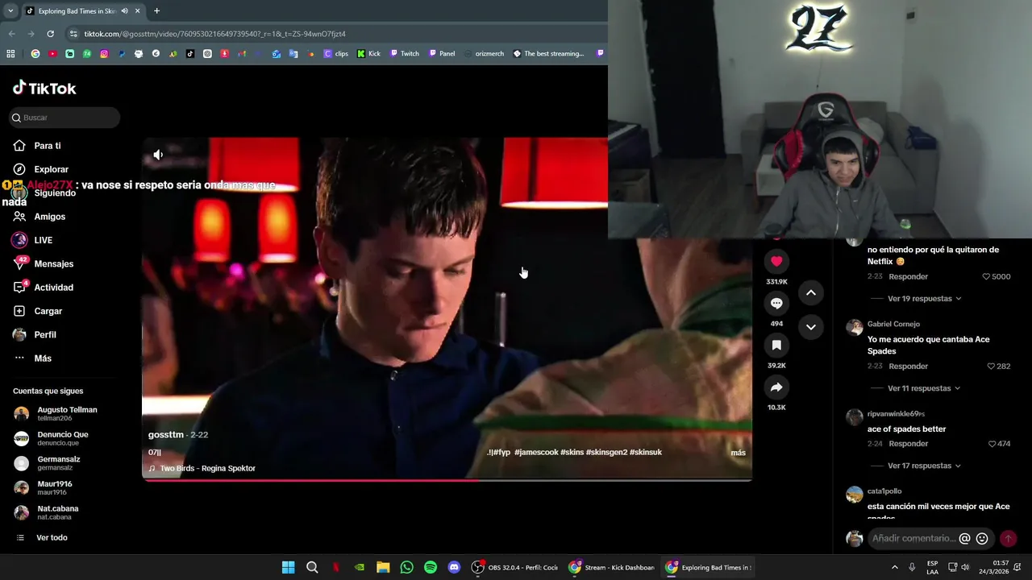Expand the Más menu in sidebar
This screenshot has width=1032, height=580.
(x=33, y=358)
